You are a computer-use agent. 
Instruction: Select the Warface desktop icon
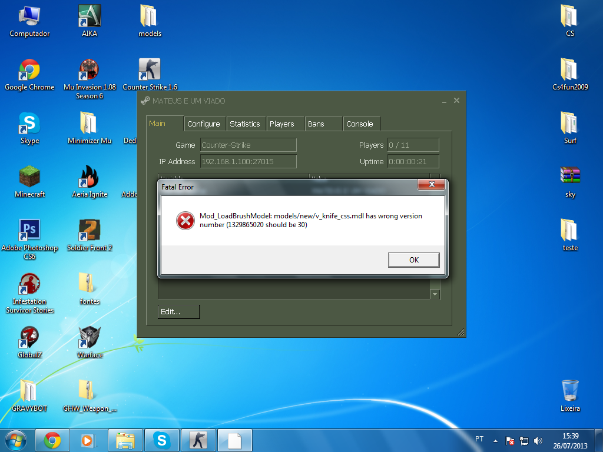(90, 338)
